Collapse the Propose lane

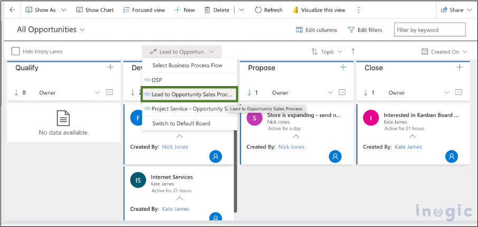click(342, 92)
